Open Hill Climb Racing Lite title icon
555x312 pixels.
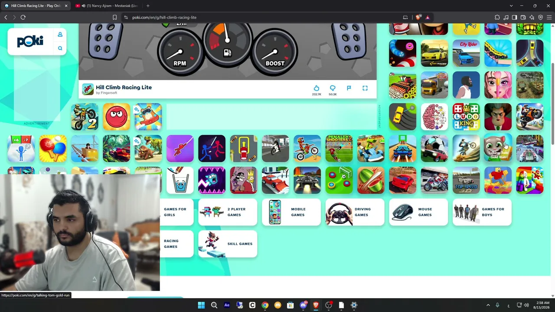click(88, 89)
